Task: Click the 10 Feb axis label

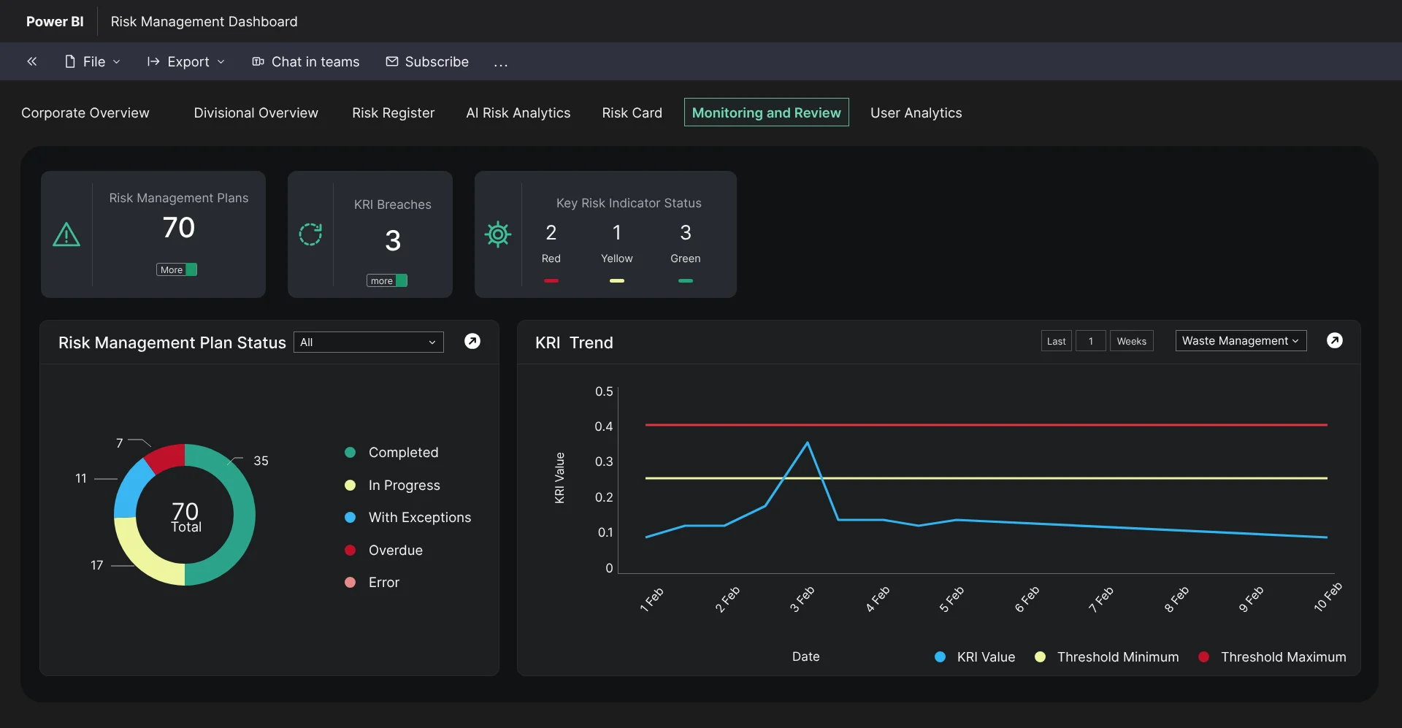Action: pos(1328,597)
